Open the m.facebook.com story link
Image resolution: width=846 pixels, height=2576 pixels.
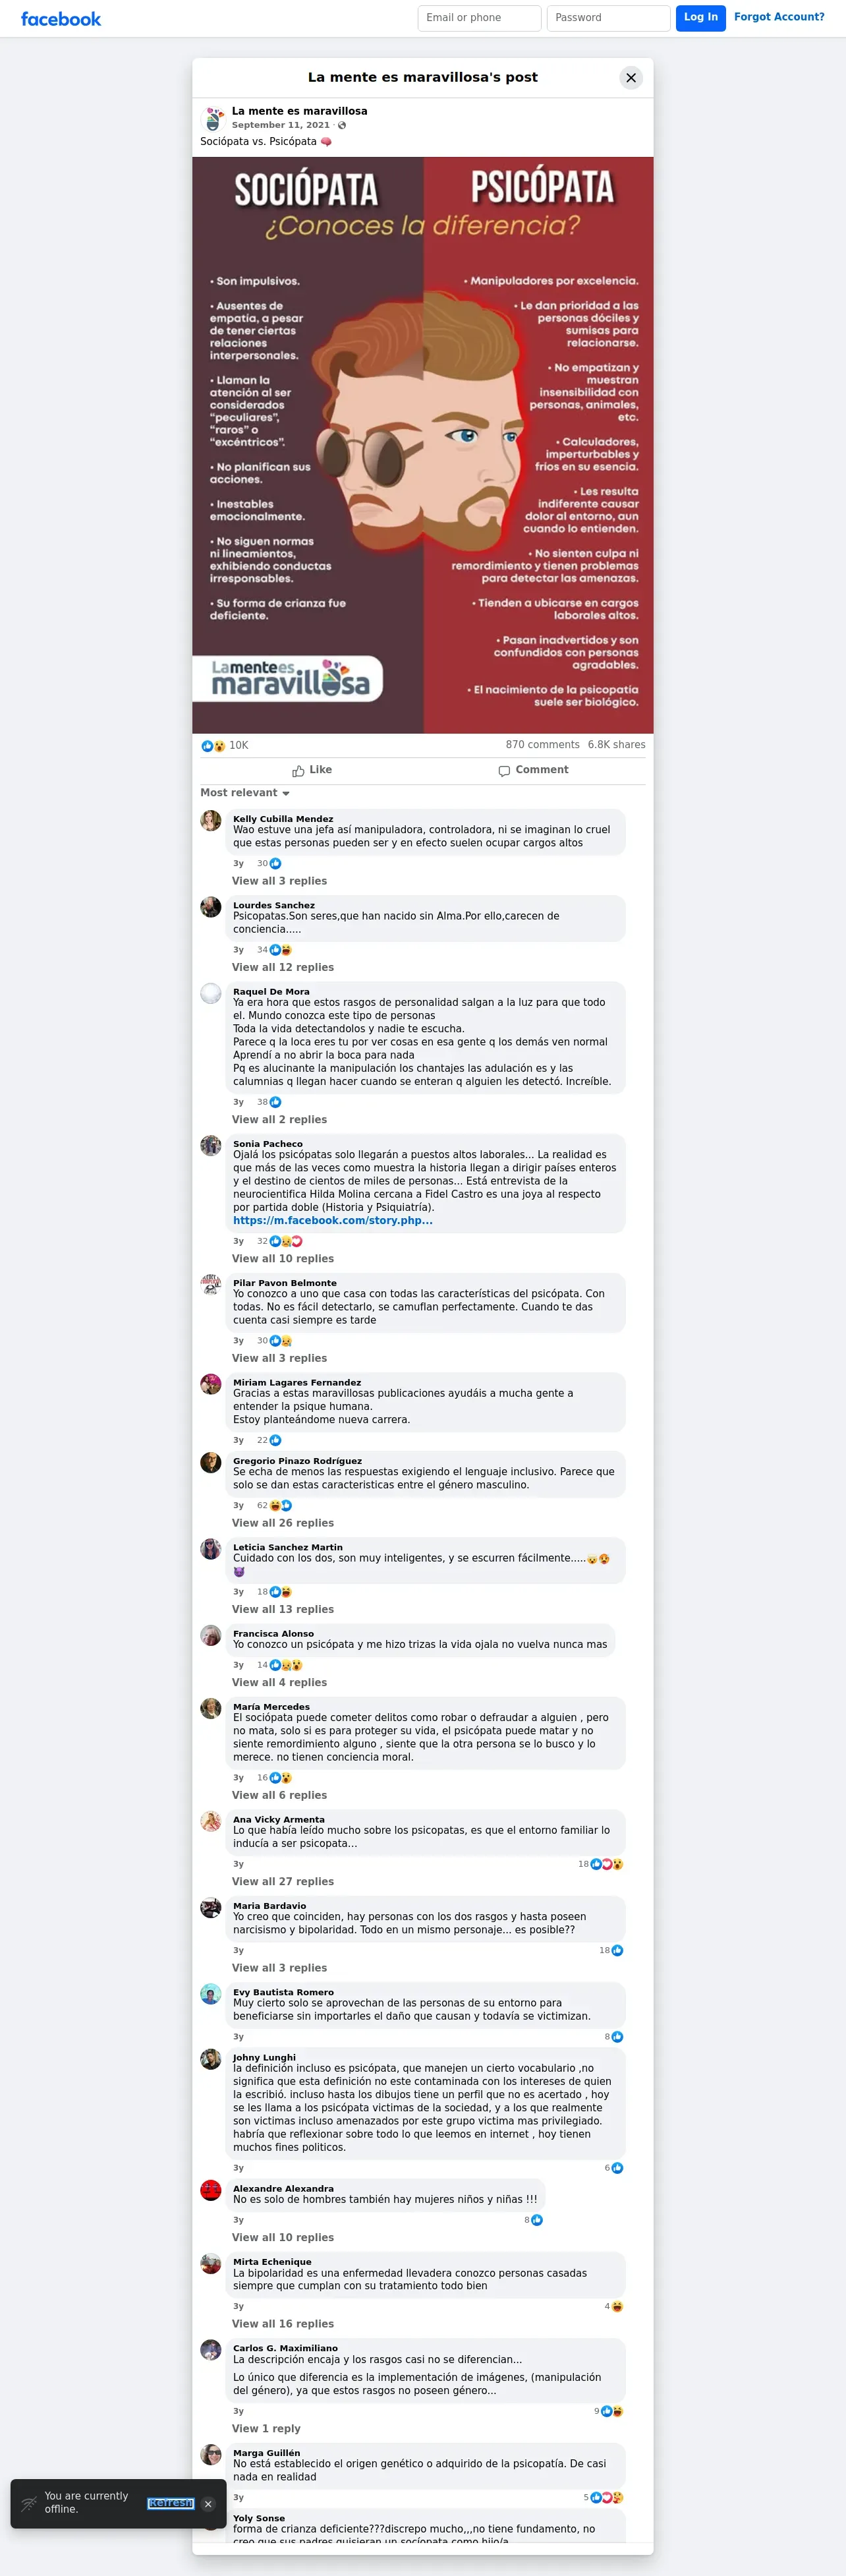click(x=333, y=1221)
